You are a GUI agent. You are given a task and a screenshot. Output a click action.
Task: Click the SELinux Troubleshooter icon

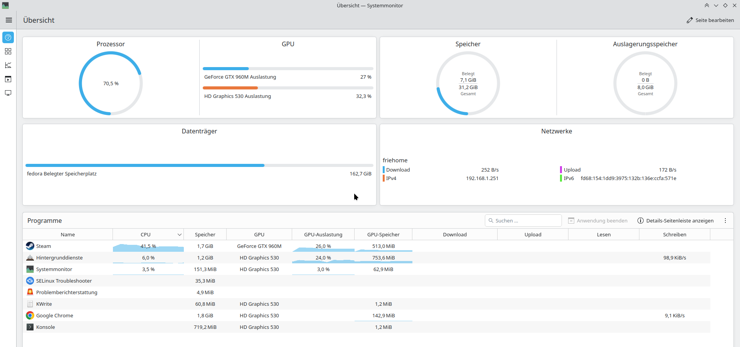tap(30, 281)
